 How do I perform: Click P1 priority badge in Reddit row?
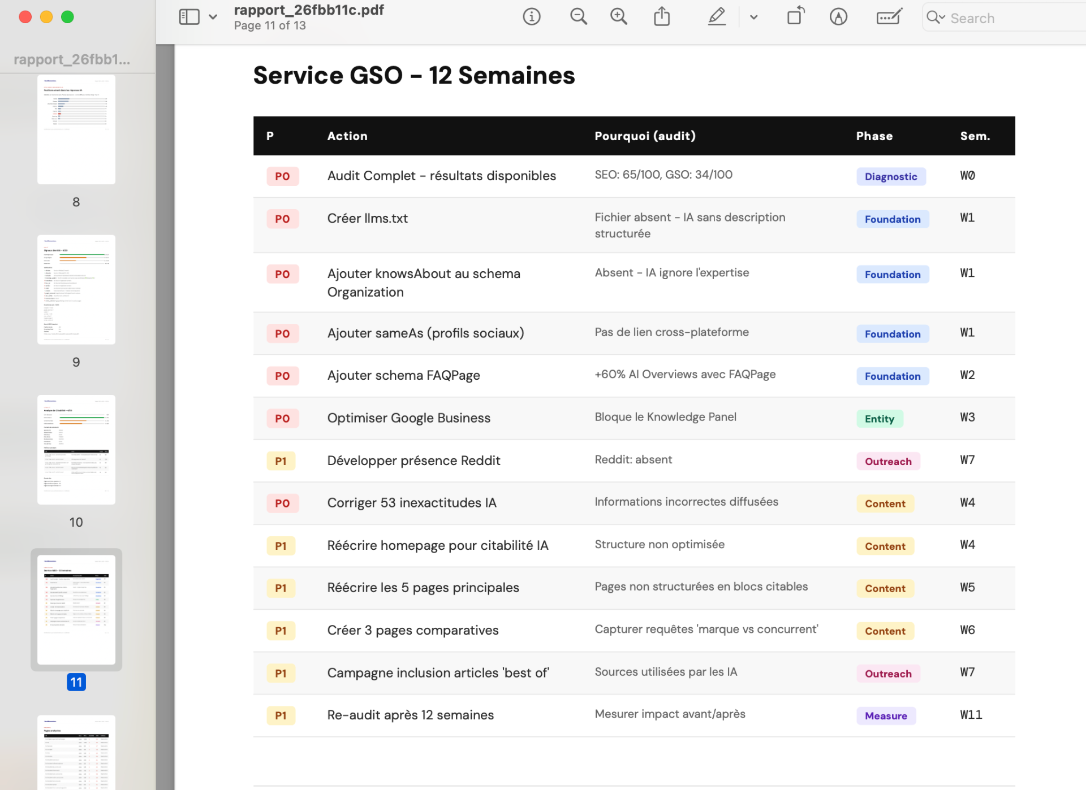(281, 461)
